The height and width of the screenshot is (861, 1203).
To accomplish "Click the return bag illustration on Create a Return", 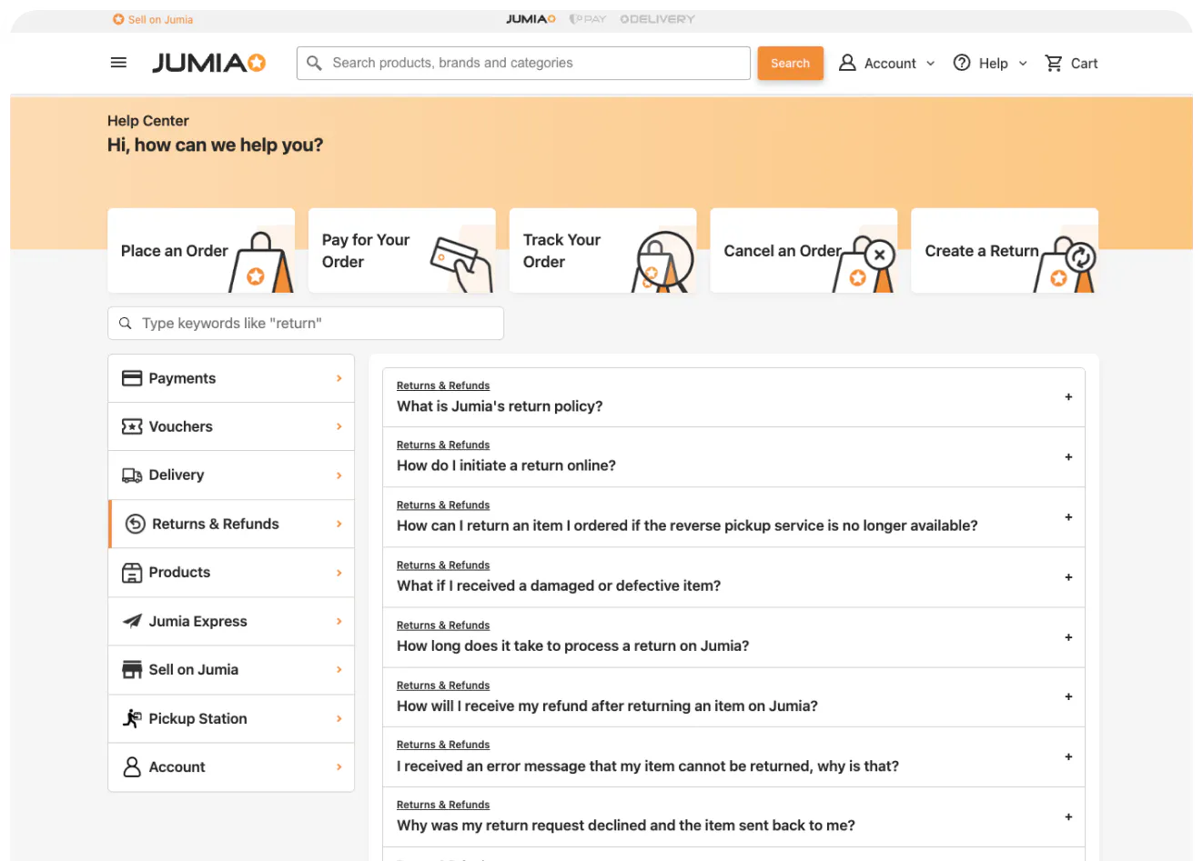I will point(1065,264).
